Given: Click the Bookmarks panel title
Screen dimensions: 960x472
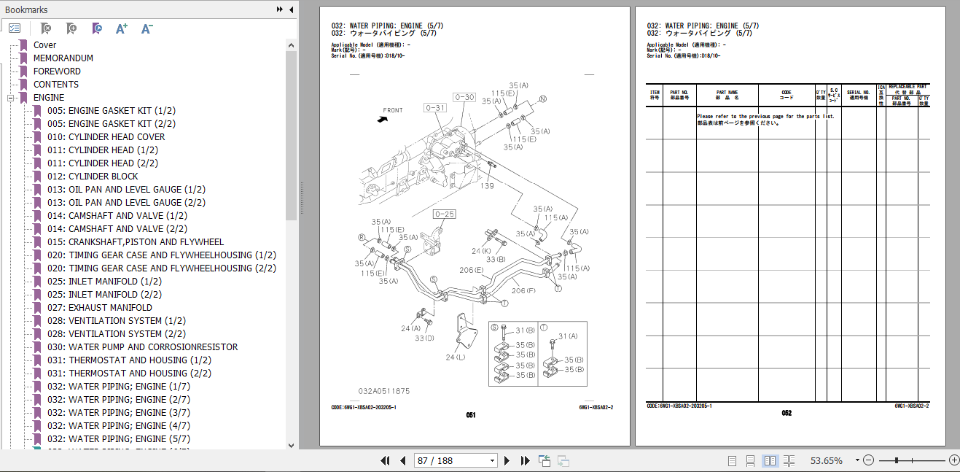Looking at the screenshot, I should [26, 9].
